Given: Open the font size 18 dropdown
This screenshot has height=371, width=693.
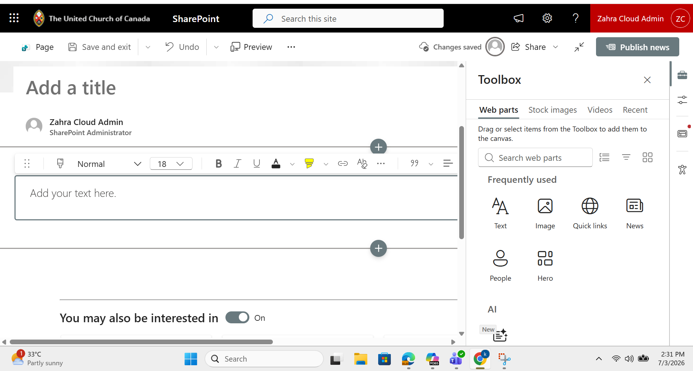Looking at the screenshot, I should coord(171,164).
